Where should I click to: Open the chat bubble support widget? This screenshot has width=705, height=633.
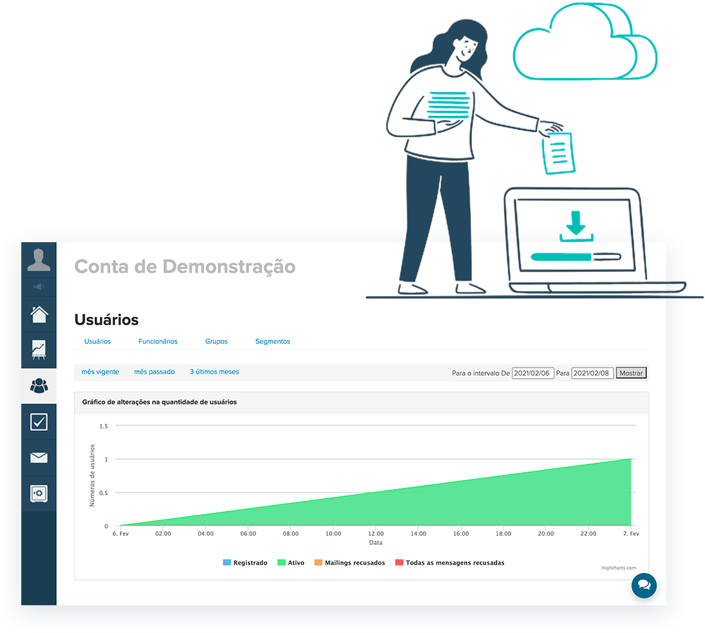pyautogui.click(x=644, y=585)
